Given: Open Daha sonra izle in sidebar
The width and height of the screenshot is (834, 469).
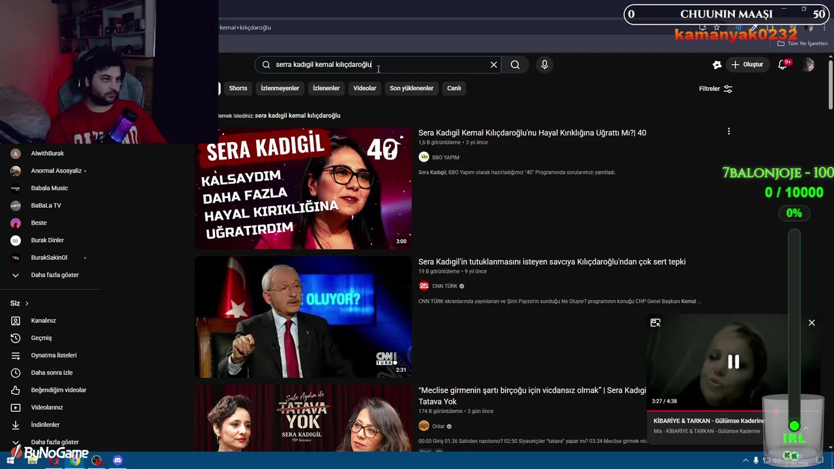Looking at the screenshot, I should [x=51, y=373].
